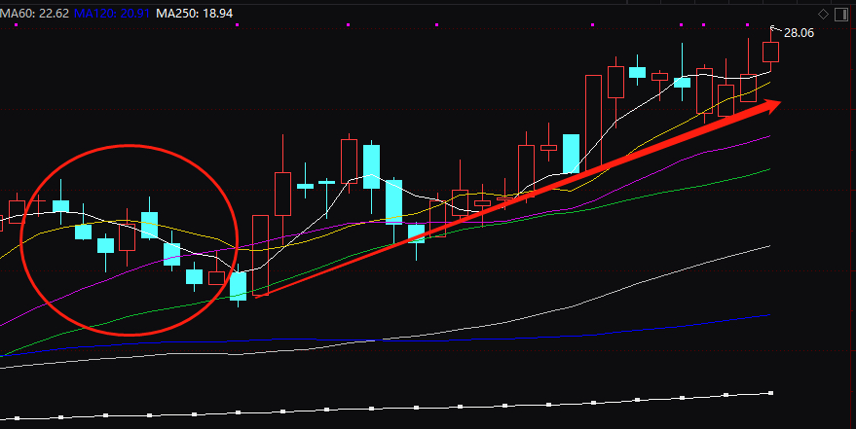The width and height of the screenshot is (856, 429).
Task: Select the lowest cyan candle at the arrow's start
Action: tap(238, 285)
